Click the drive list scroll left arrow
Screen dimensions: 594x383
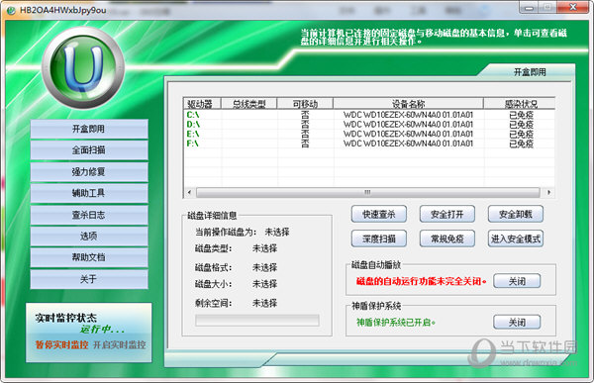[x=189, y=192]
